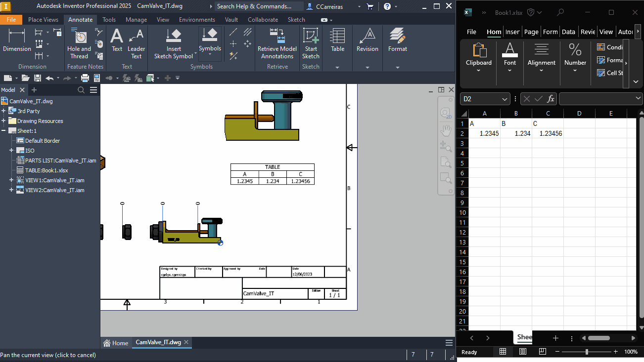Expand the 3rd Party browser node
644x362 pixels.
pyautogui.click(x=3, y=111)
